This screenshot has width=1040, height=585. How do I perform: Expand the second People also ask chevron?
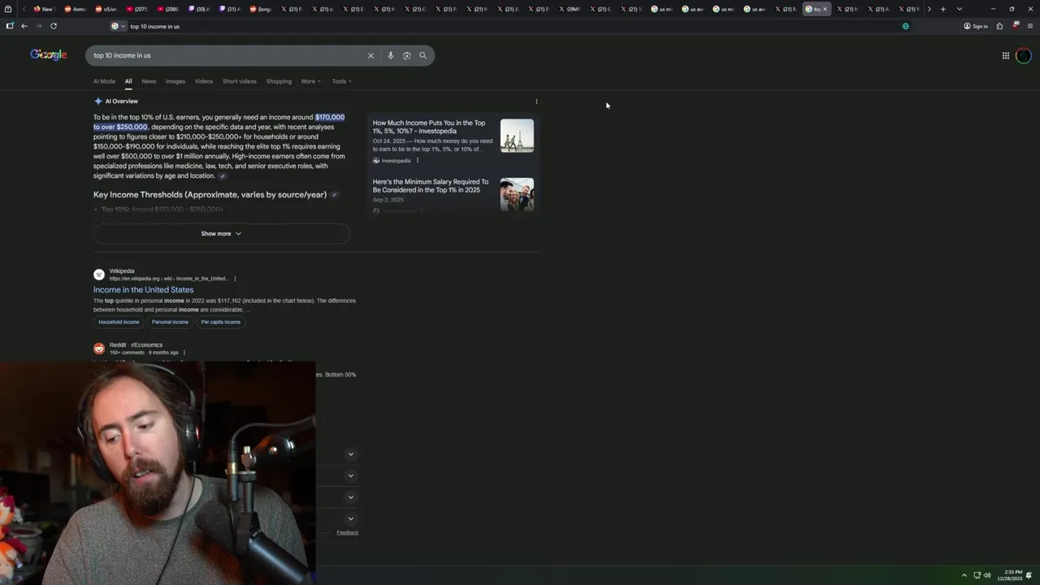[351, 475]
